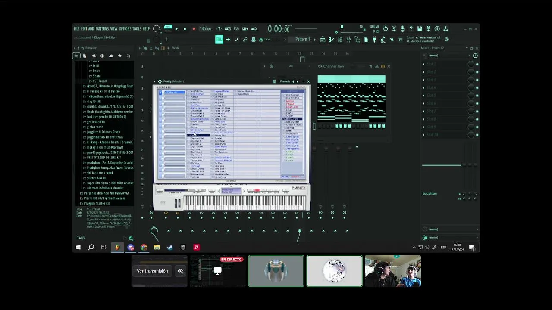This screenshot has height=310, width=552.
Task: Open the TOOLS menu
Action: 137,29
